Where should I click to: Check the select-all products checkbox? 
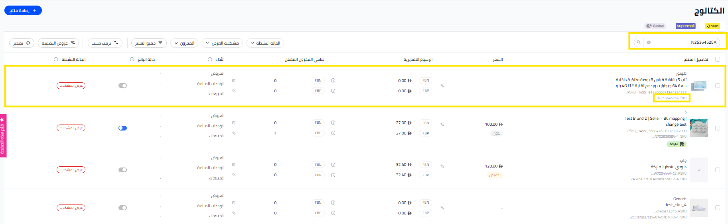[718, 59]
